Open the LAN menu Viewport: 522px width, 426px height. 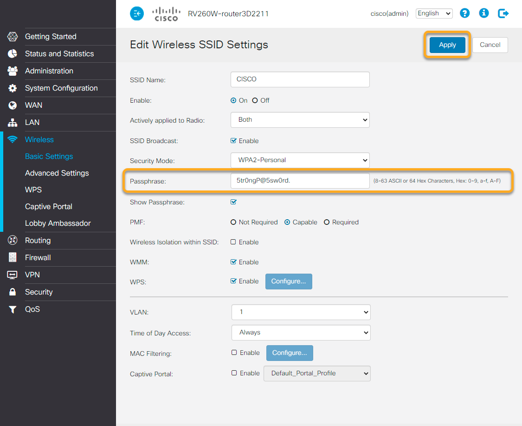(32, 123)
